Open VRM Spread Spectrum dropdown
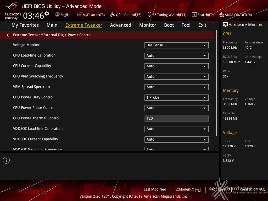This screenshot has height=201, width=268. pyautogui.click(x=177, y=87)
